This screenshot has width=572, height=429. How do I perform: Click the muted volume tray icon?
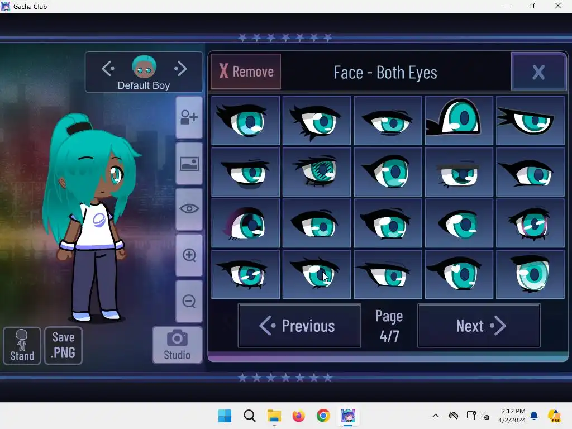(485, 416)
